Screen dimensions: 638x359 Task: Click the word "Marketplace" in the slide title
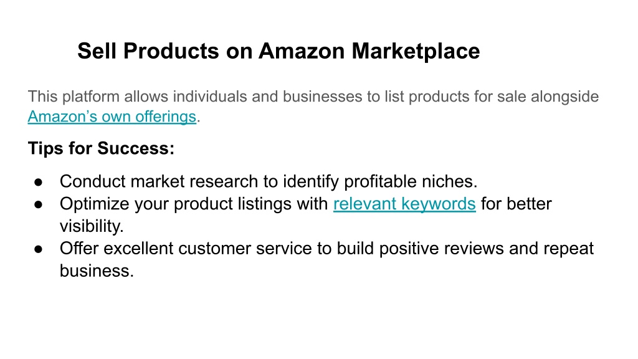[416, 51]
